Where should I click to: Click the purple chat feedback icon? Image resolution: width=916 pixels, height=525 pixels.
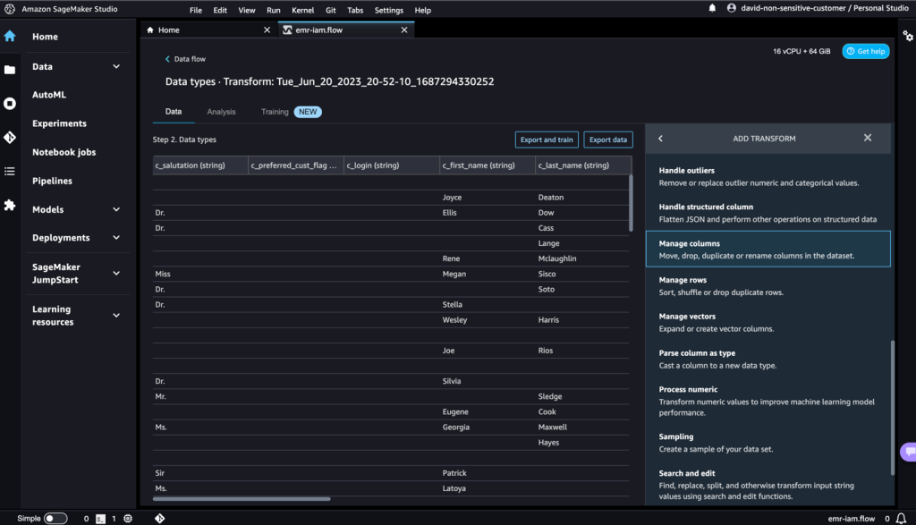tap(908, 452)
